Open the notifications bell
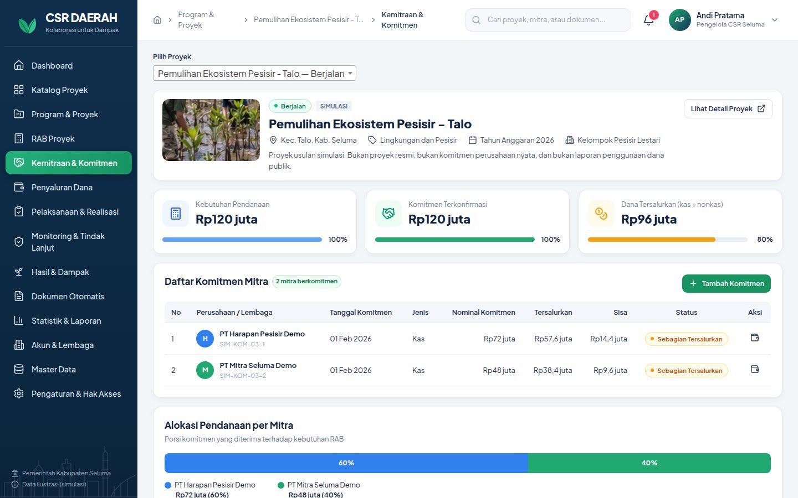The image size is (798, 498). click(x=648, y=20)
